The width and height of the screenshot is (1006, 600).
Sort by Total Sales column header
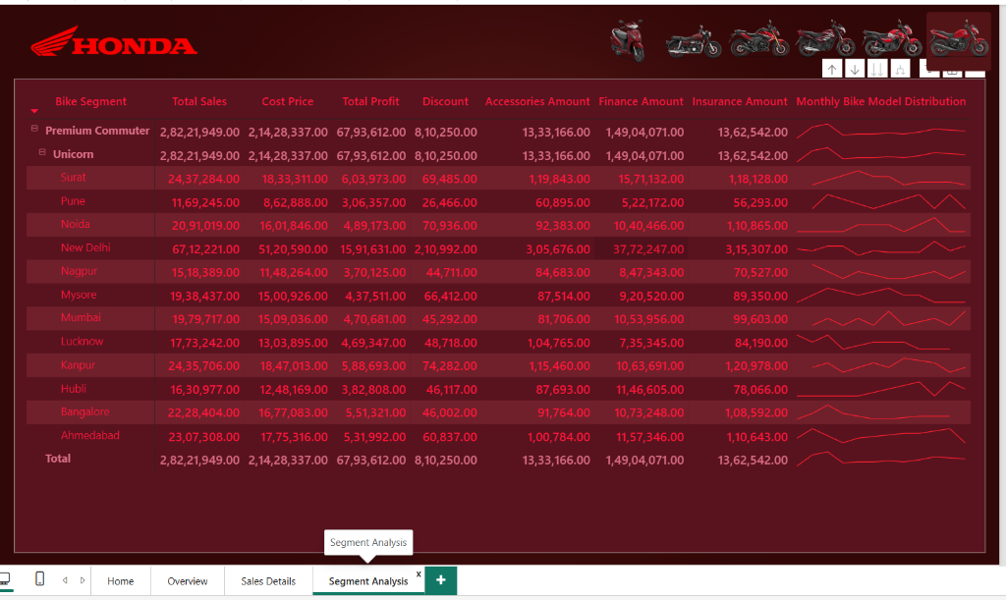click(x=198, y=101)
